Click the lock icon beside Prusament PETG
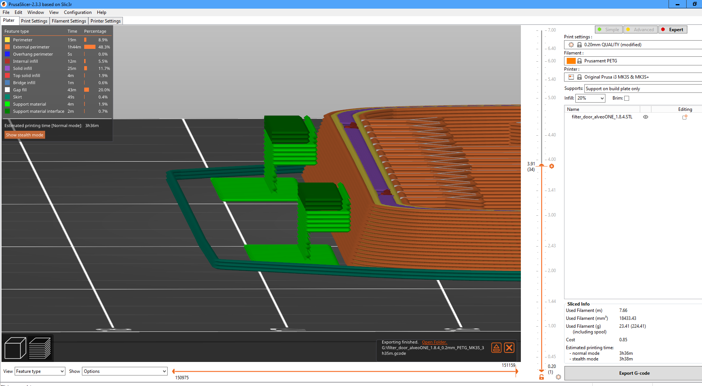 [x=579, y=61]
